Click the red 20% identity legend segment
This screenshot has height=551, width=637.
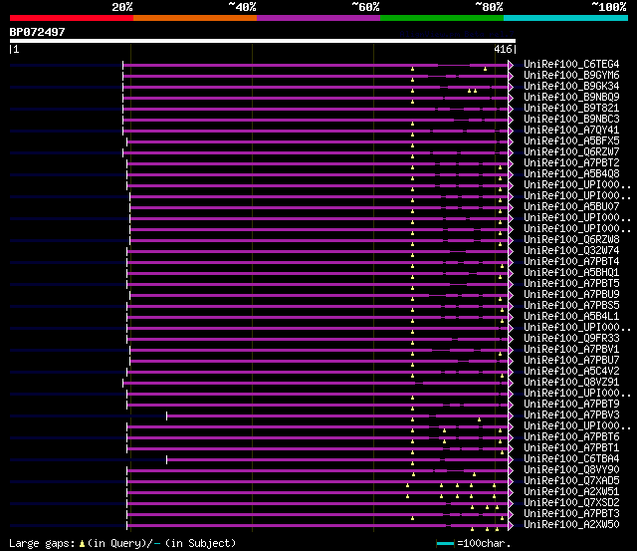[72, 18]
